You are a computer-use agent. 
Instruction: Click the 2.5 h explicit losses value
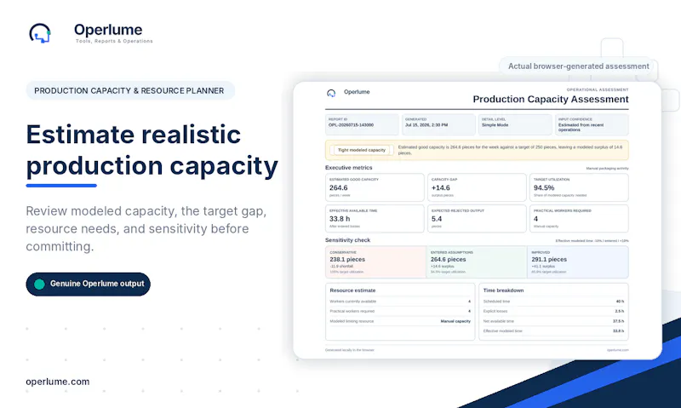click(620, 311)
